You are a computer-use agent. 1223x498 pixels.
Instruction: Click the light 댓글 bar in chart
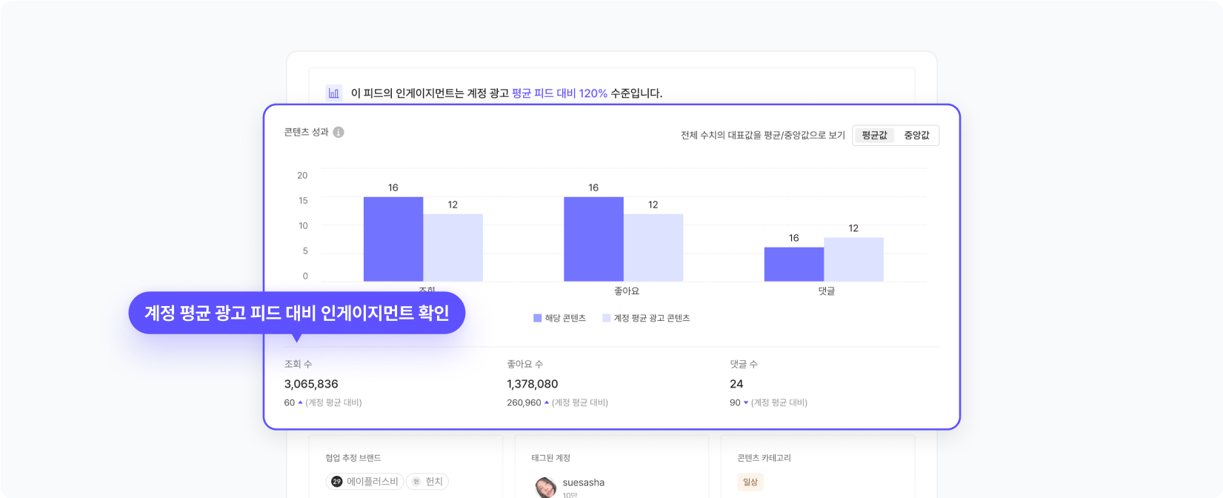853,259
